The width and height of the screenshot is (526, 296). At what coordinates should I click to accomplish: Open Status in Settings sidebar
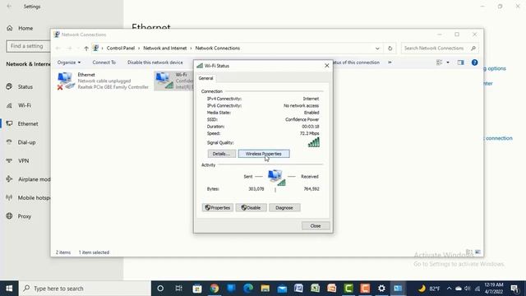pos(25,86)
